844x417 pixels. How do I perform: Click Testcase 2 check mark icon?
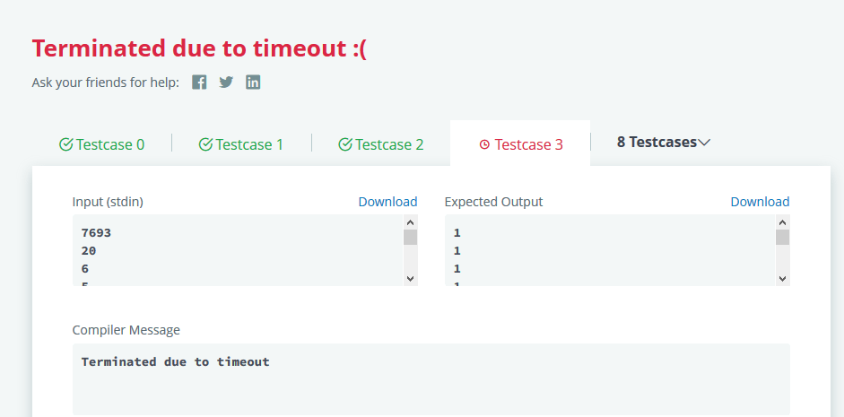click(344, 144)
